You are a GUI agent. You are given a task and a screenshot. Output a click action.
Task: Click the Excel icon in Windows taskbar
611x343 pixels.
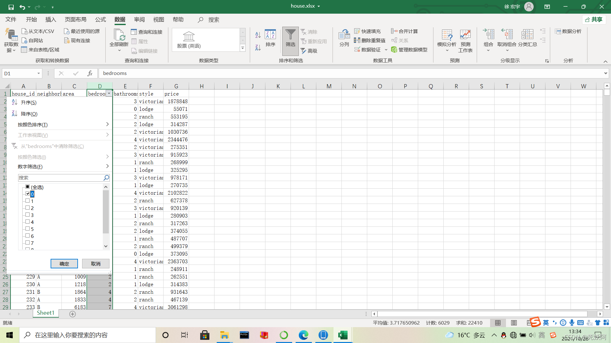(342, 335)
